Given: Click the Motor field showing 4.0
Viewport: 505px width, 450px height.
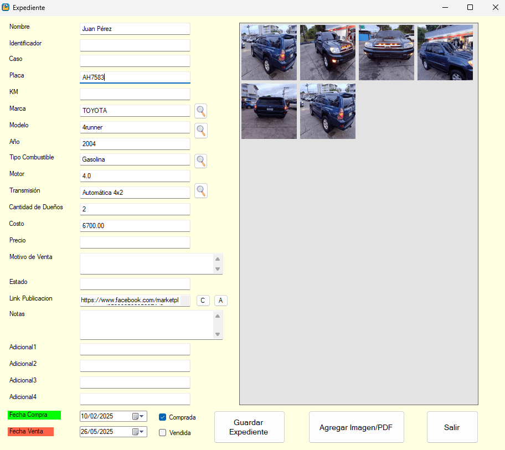Looking at the screenshot, I should 135,176.
